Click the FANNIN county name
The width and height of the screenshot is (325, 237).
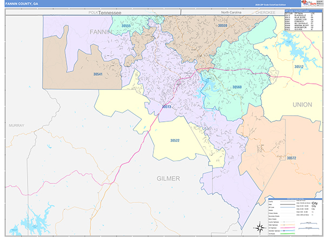coord(101,32)
